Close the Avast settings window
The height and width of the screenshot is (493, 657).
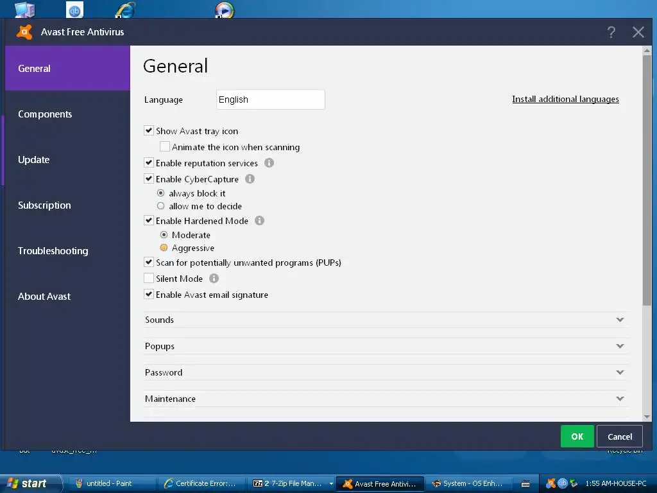click(638, 32)
